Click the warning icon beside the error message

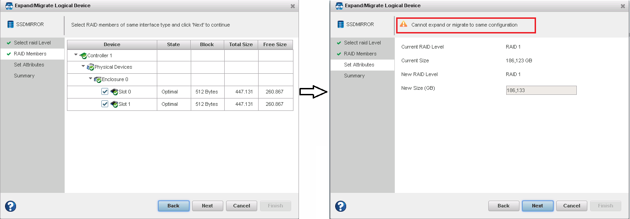tap(403, 25)
